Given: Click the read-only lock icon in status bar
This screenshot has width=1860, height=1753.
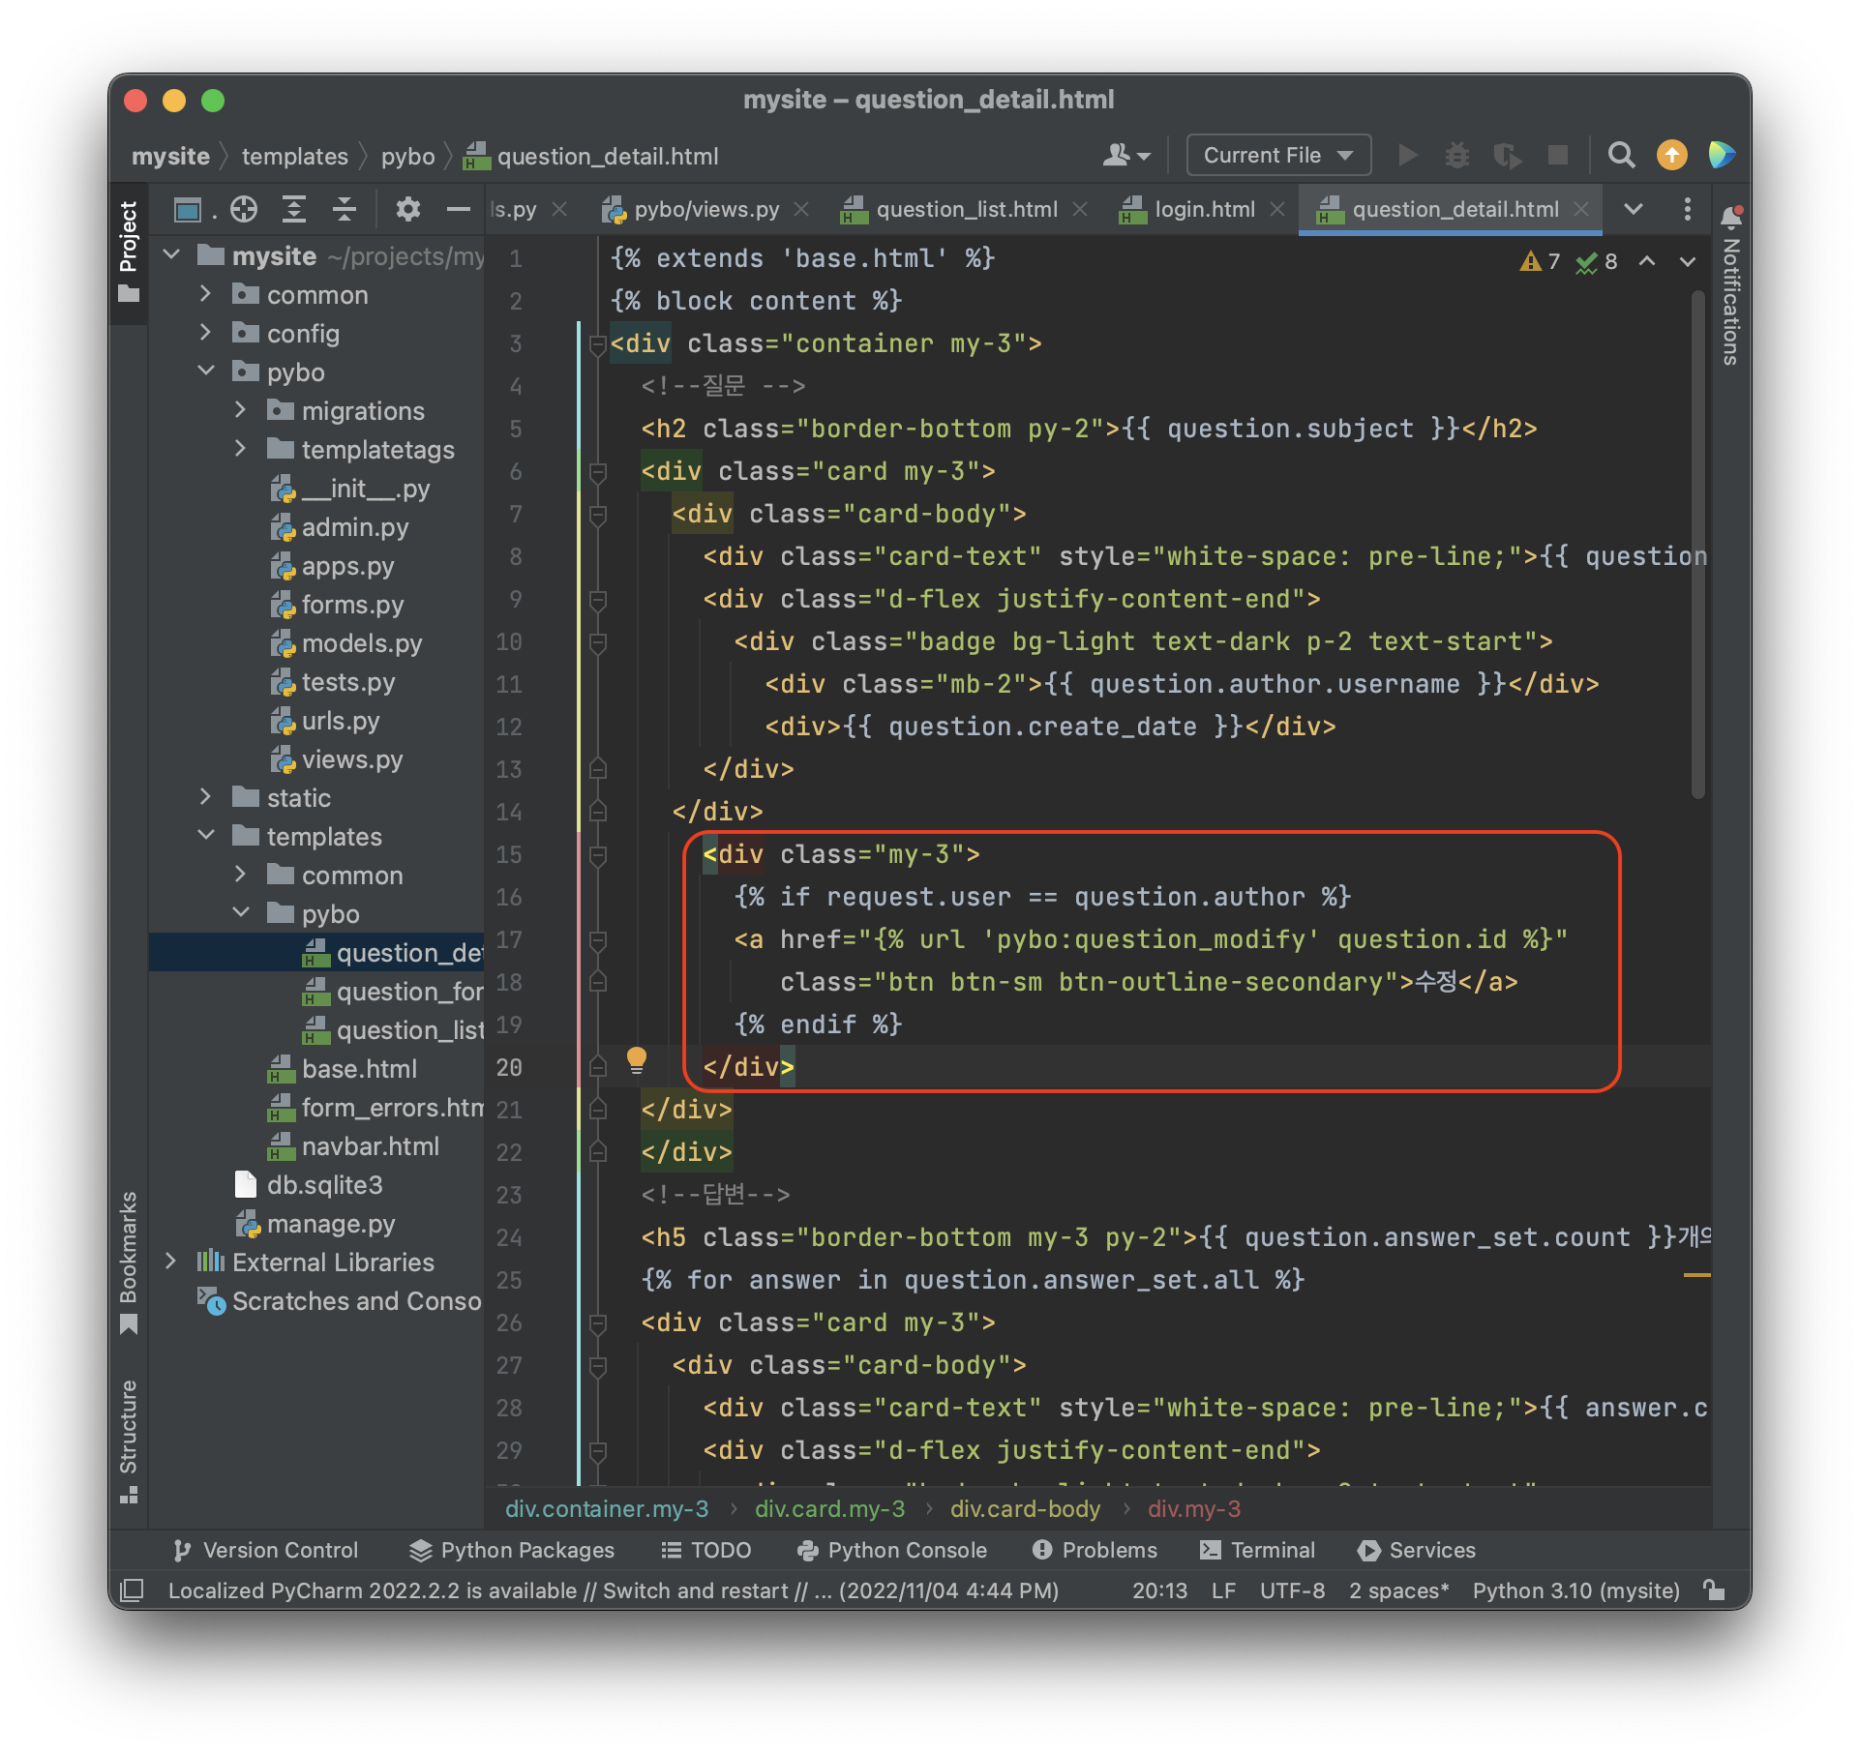Looking at the screenshot, I should pos(1714,1590).
